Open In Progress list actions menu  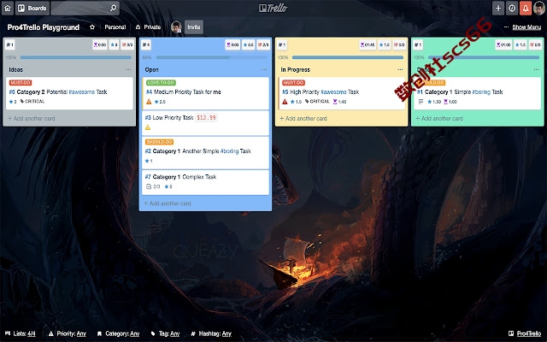click(x=400, y=69)
